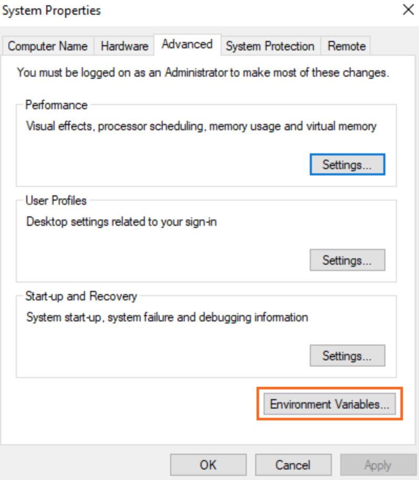Click the Start-up and Recovery group label
Screen dimensions: 419x480
pos(81,296)
